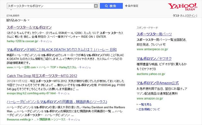Click the harley-1208.la.coocan.jp URL text

pyautogui.click(x=22, y=41)
